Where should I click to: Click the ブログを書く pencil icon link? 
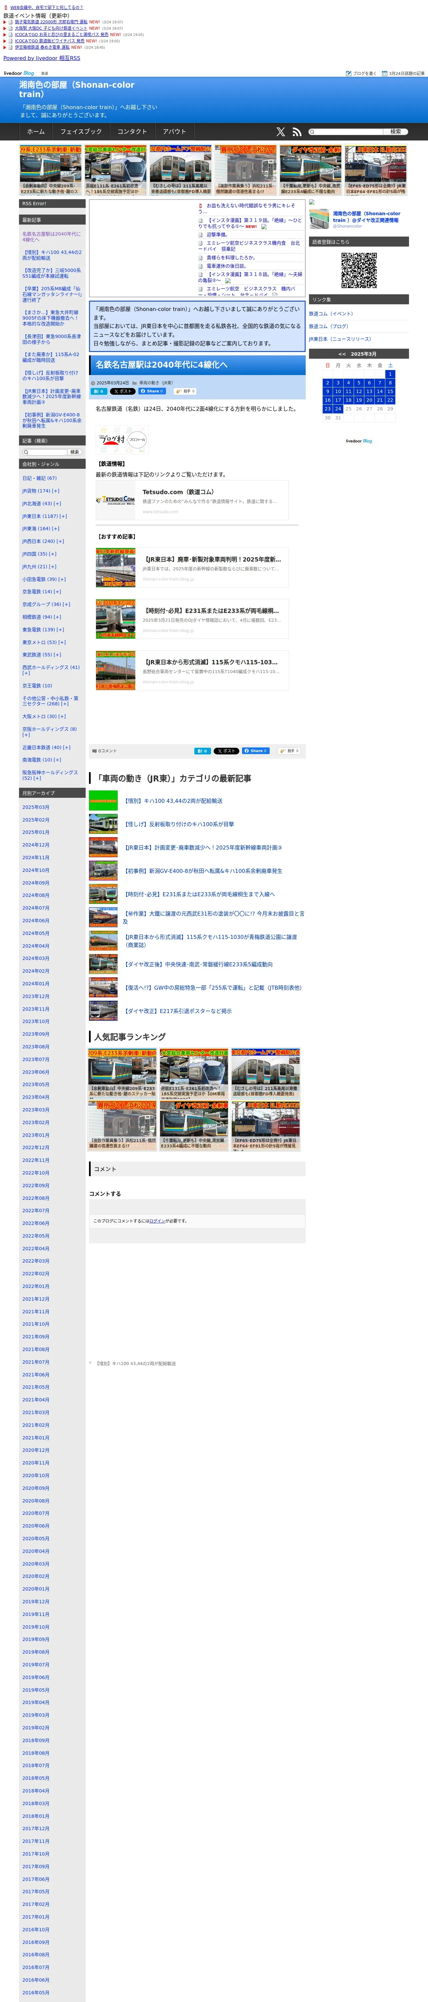tap(361, 73)
